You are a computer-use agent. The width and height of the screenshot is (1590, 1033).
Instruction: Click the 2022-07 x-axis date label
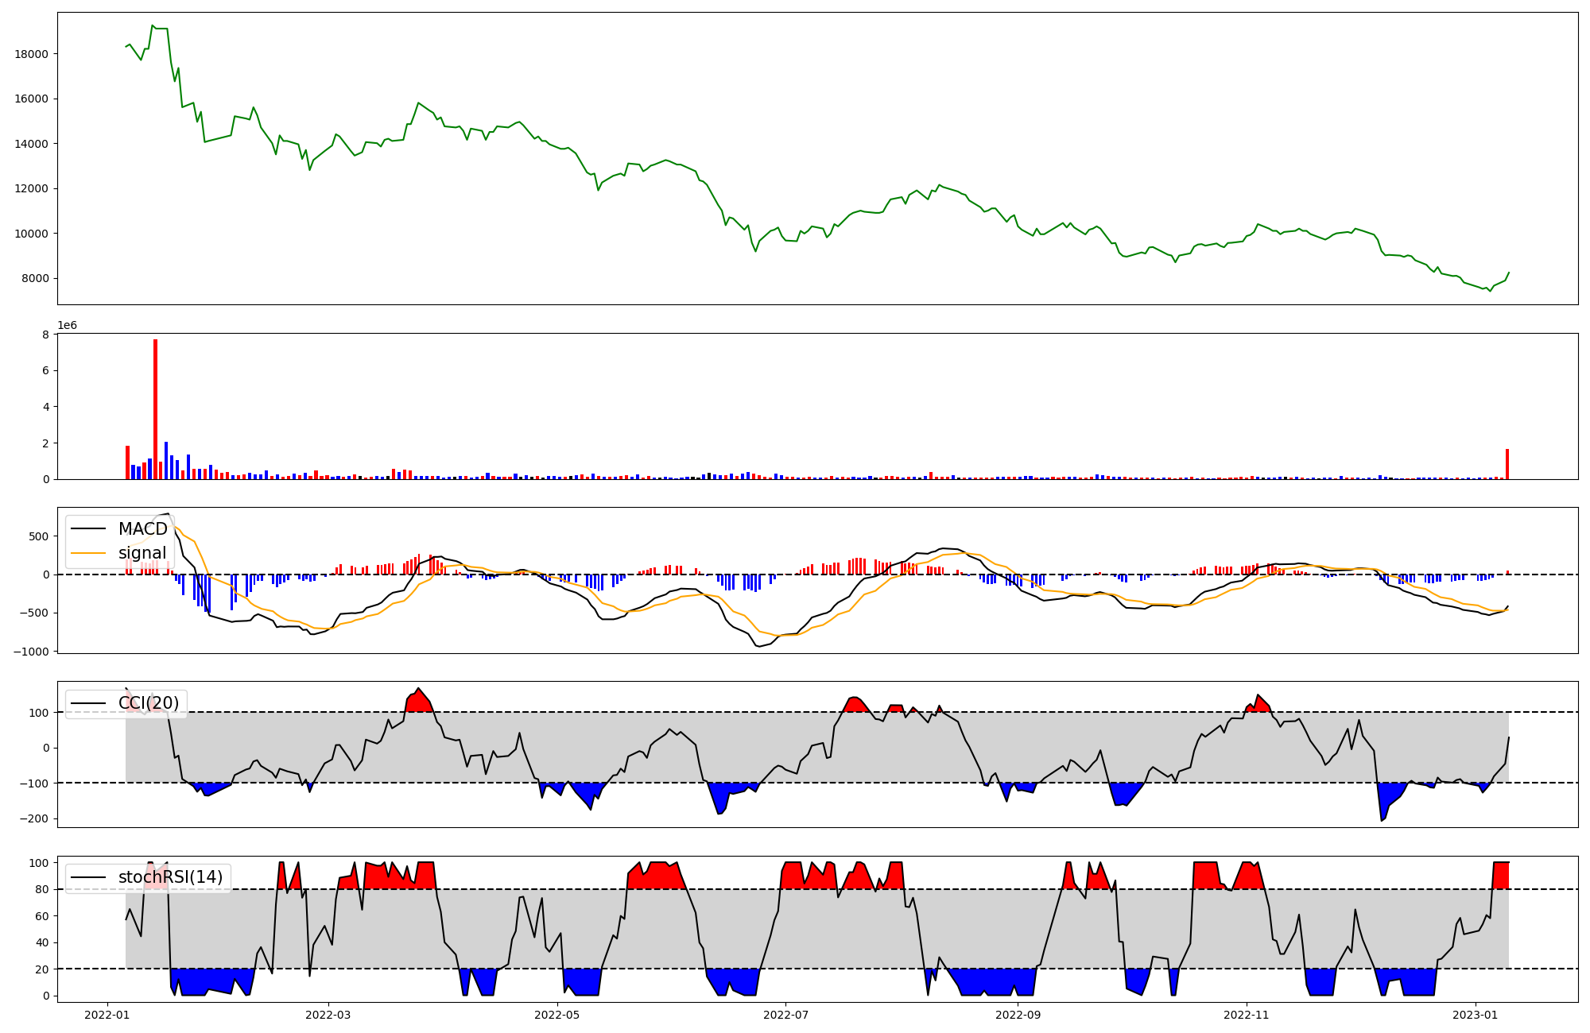click(x=785, y=1015)
